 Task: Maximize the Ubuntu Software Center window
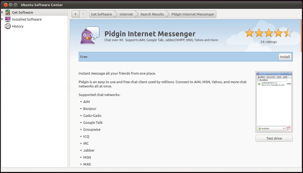click(x=16, y=5)
